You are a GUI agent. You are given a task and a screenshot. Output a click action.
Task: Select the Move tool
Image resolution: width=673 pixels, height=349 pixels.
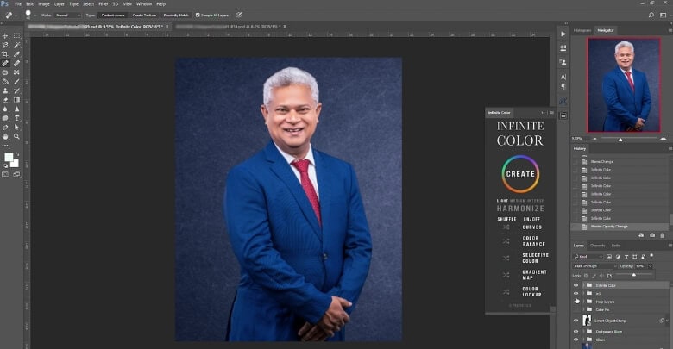5,35
